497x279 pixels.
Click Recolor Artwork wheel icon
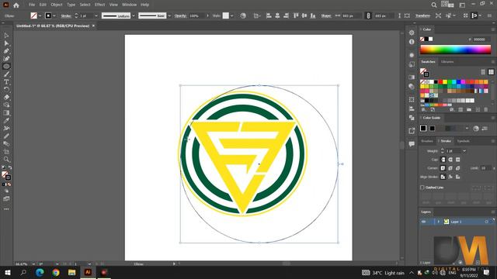pos(243,15)
